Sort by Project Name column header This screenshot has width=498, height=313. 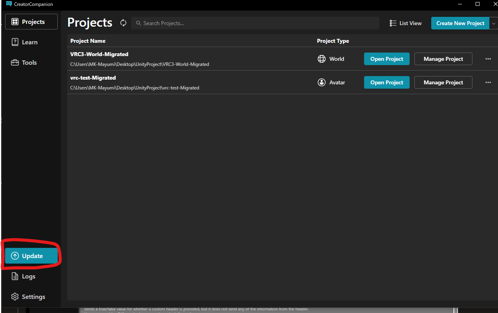88,41
